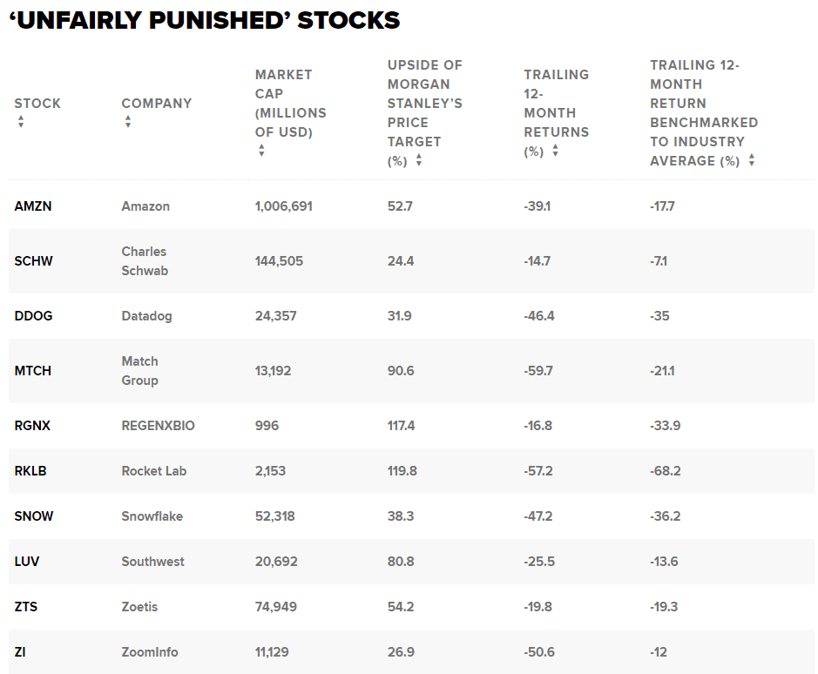
Task: Click the Amazon company name
Action: coord(145,206)
